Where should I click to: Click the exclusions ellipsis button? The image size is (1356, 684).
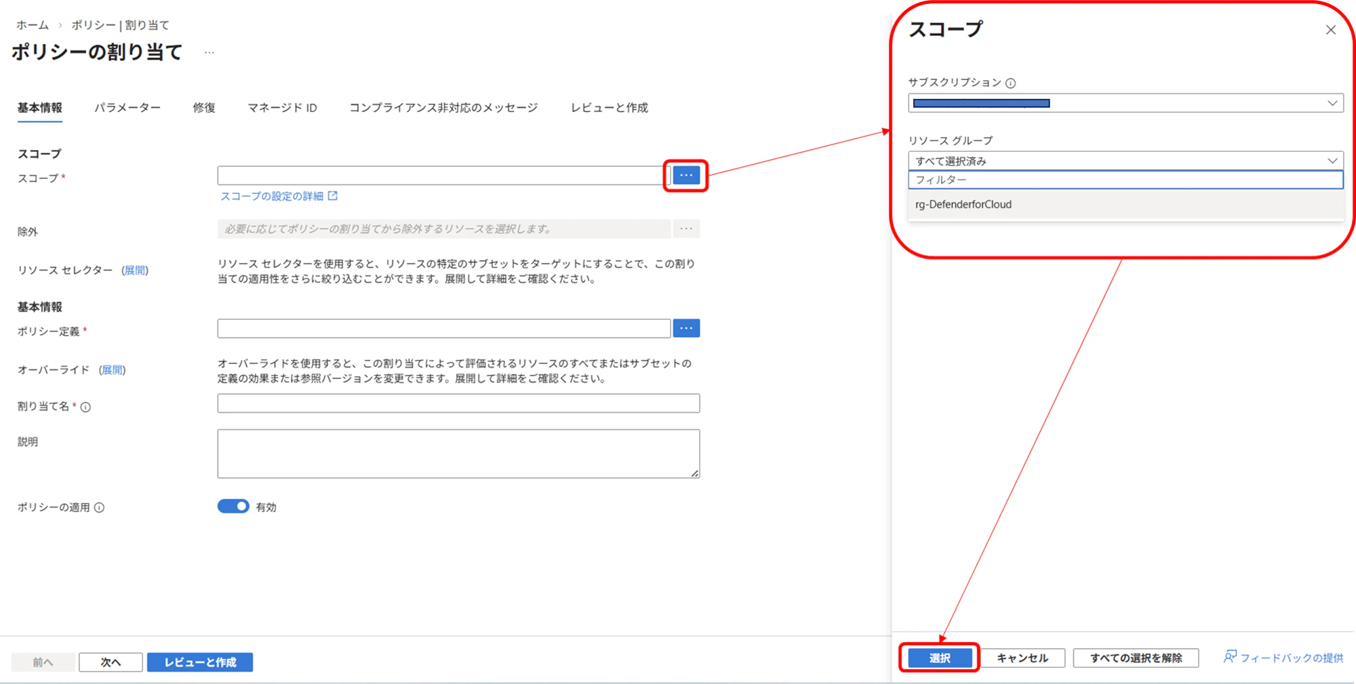pyautogui.click(x=686, y=229)
